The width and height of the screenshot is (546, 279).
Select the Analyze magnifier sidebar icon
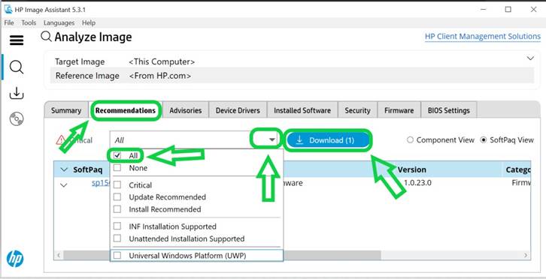[17, 67]
